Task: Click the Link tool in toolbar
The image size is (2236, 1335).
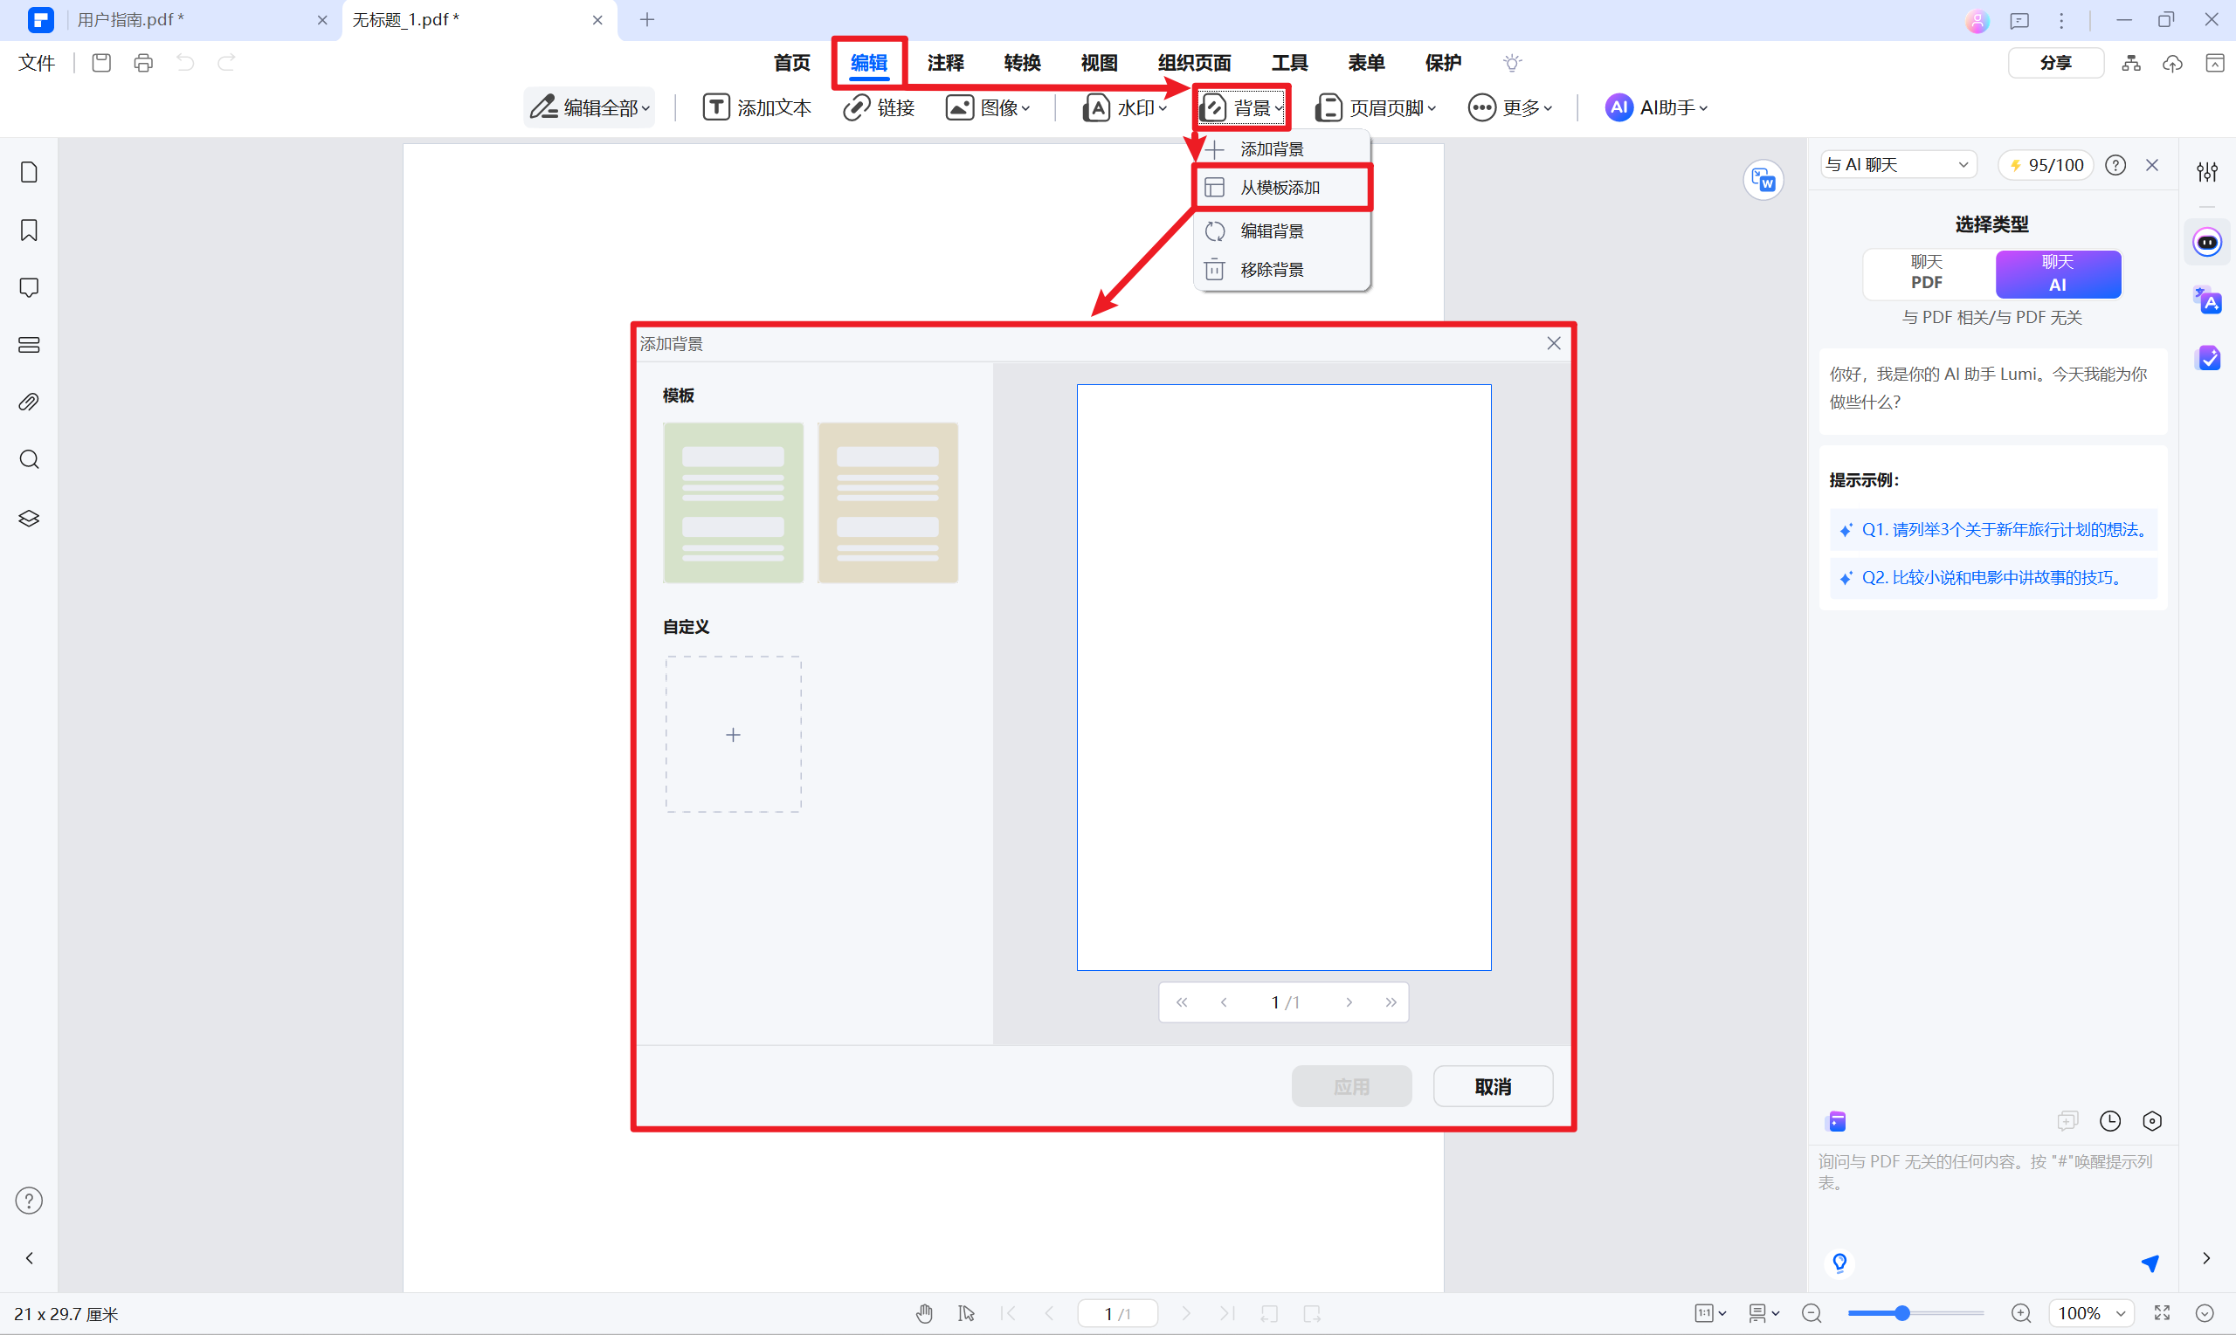Action: click(878, 108)
